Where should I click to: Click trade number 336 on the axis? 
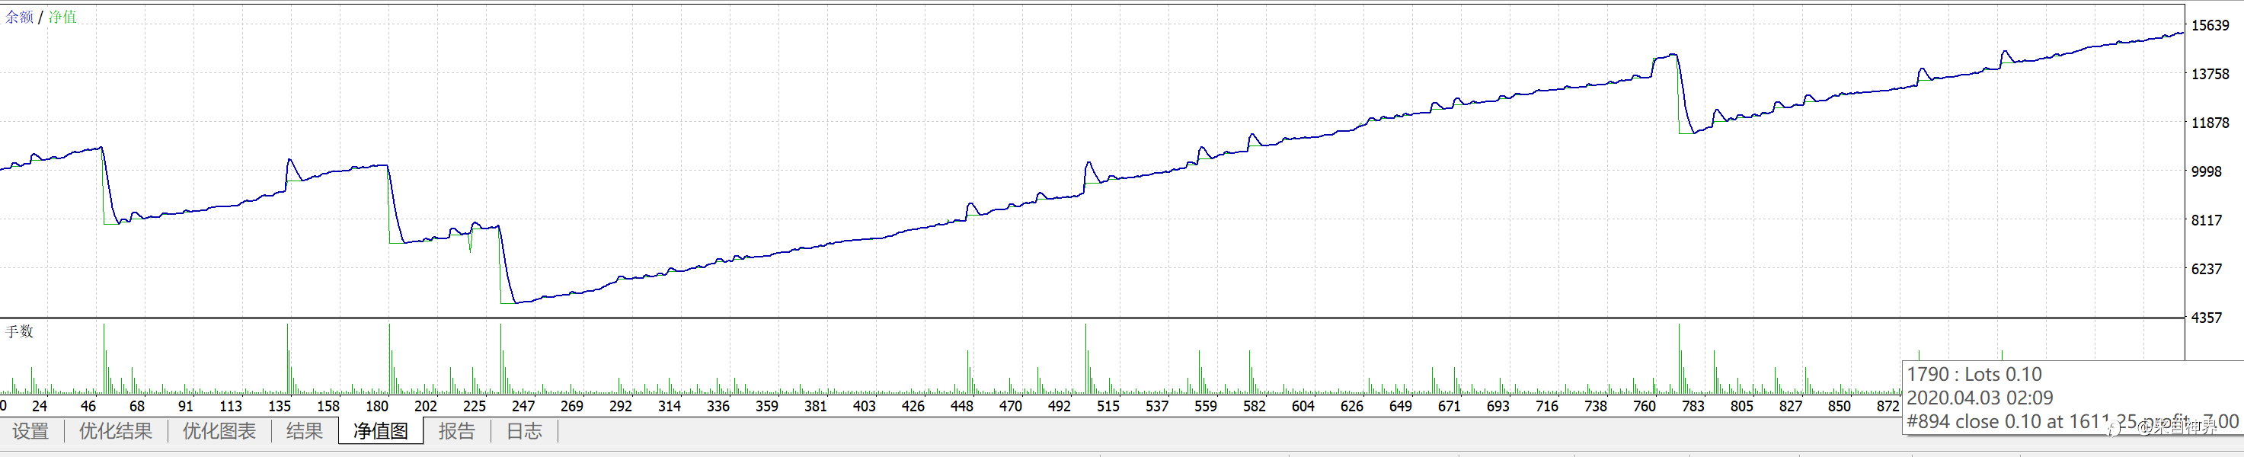coord(718,406)
